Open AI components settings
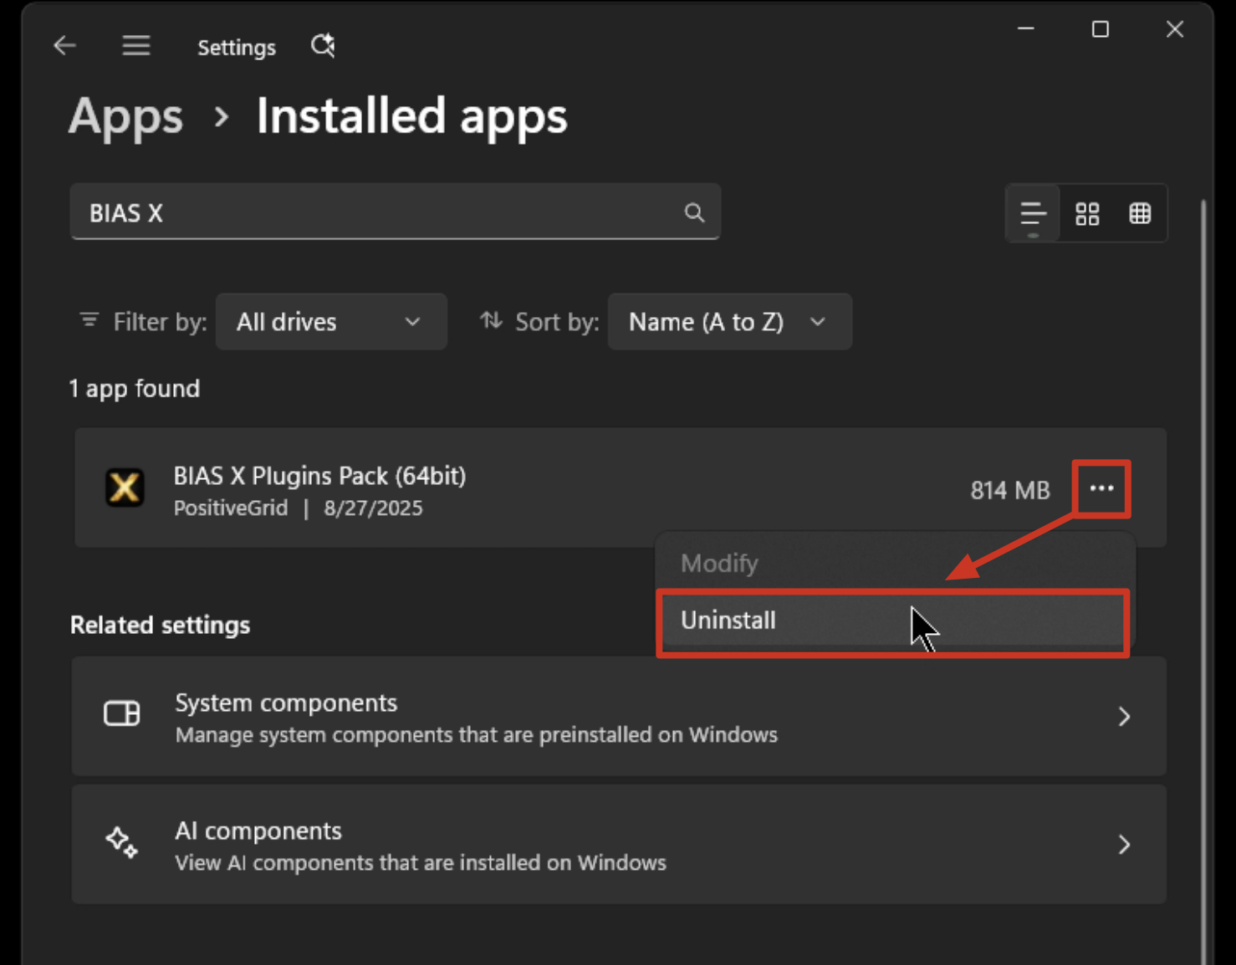Screen dimensions: 1236x965 click(619, 845)
